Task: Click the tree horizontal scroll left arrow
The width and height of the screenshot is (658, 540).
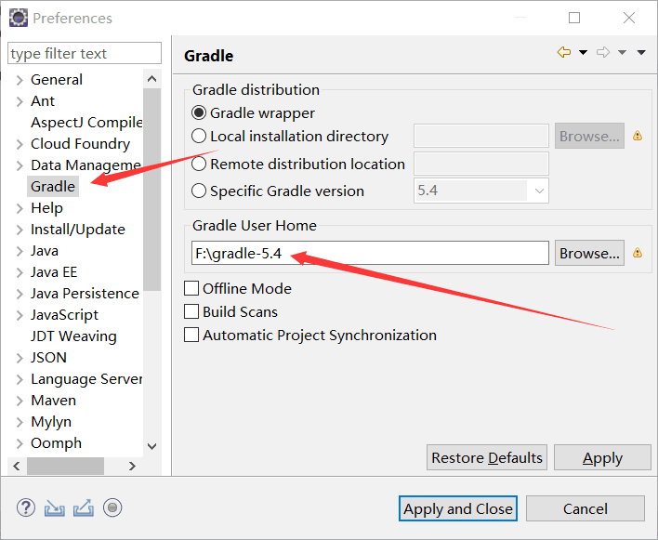Action: tap(17, 466)
